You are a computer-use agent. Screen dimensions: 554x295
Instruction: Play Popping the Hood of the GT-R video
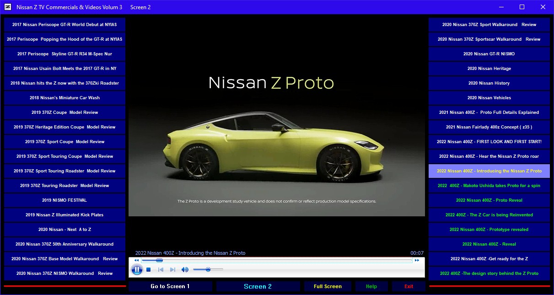click(65, 39)
